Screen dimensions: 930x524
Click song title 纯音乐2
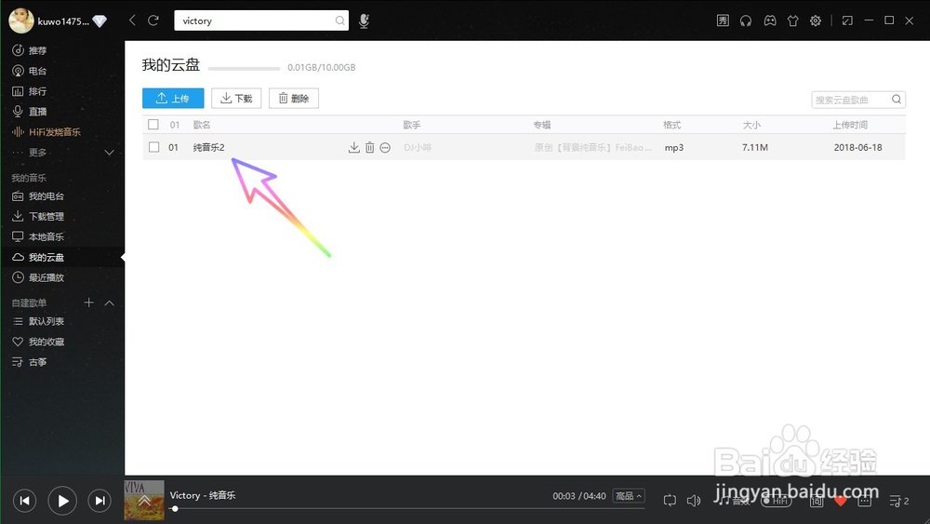[x=208, y=147]
